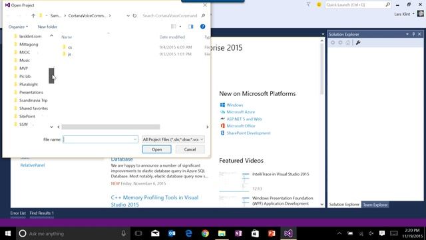Open the Error List tab

[18, 213]
